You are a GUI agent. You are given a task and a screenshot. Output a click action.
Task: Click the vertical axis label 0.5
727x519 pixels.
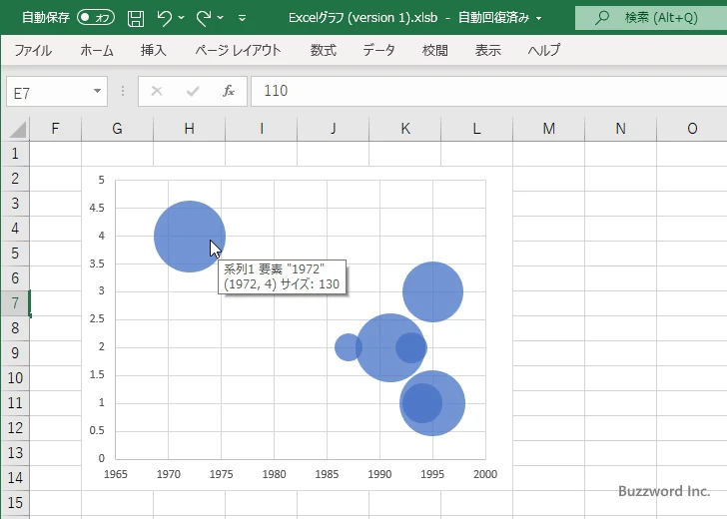pyautogui.click(x=97, y=430)
